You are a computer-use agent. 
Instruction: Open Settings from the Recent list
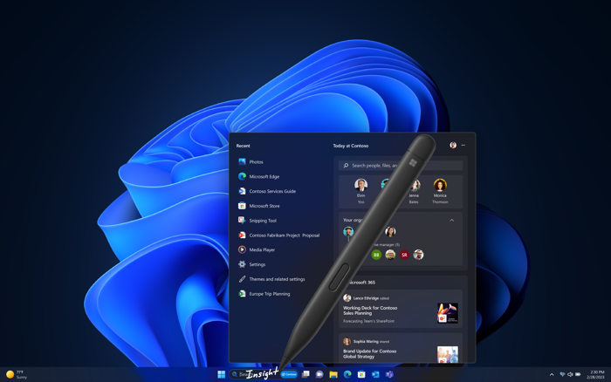pos(251,264)
